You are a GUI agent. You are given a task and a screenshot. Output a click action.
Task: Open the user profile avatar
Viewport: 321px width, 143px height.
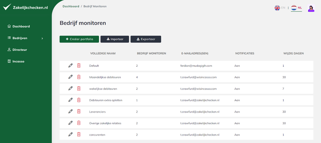pos(311,8)
